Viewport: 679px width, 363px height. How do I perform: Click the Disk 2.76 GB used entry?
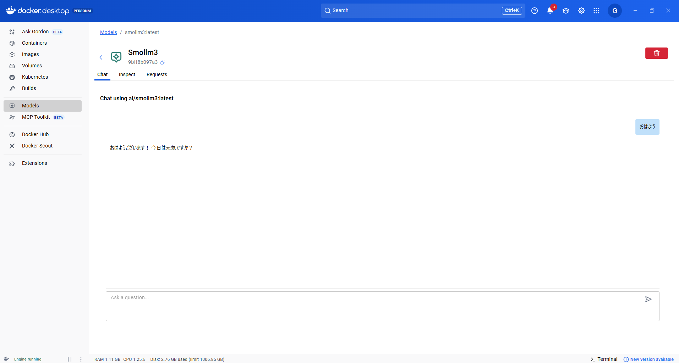click(x=187, y=359)
